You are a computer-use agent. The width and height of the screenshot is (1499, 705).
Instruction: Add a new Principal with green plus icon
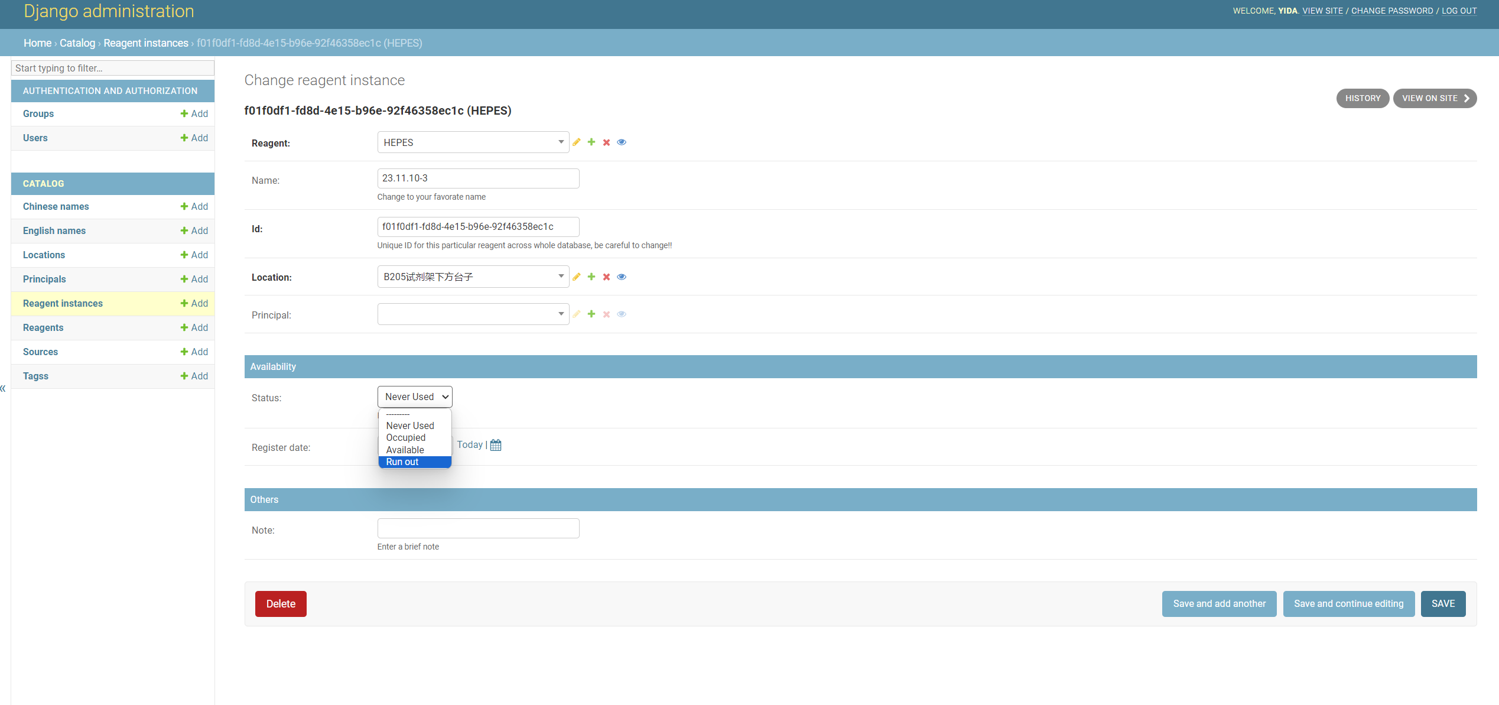click(591, 314)
